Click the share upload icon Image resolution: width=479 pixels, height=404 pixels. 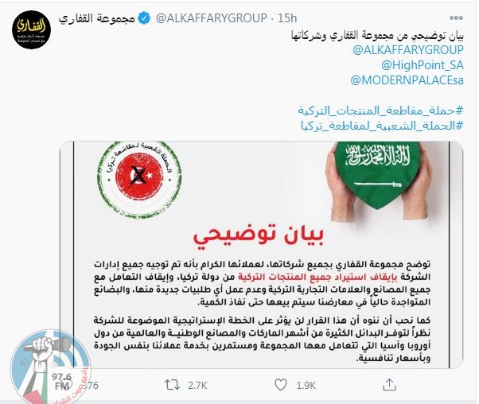tap(389, 384)
